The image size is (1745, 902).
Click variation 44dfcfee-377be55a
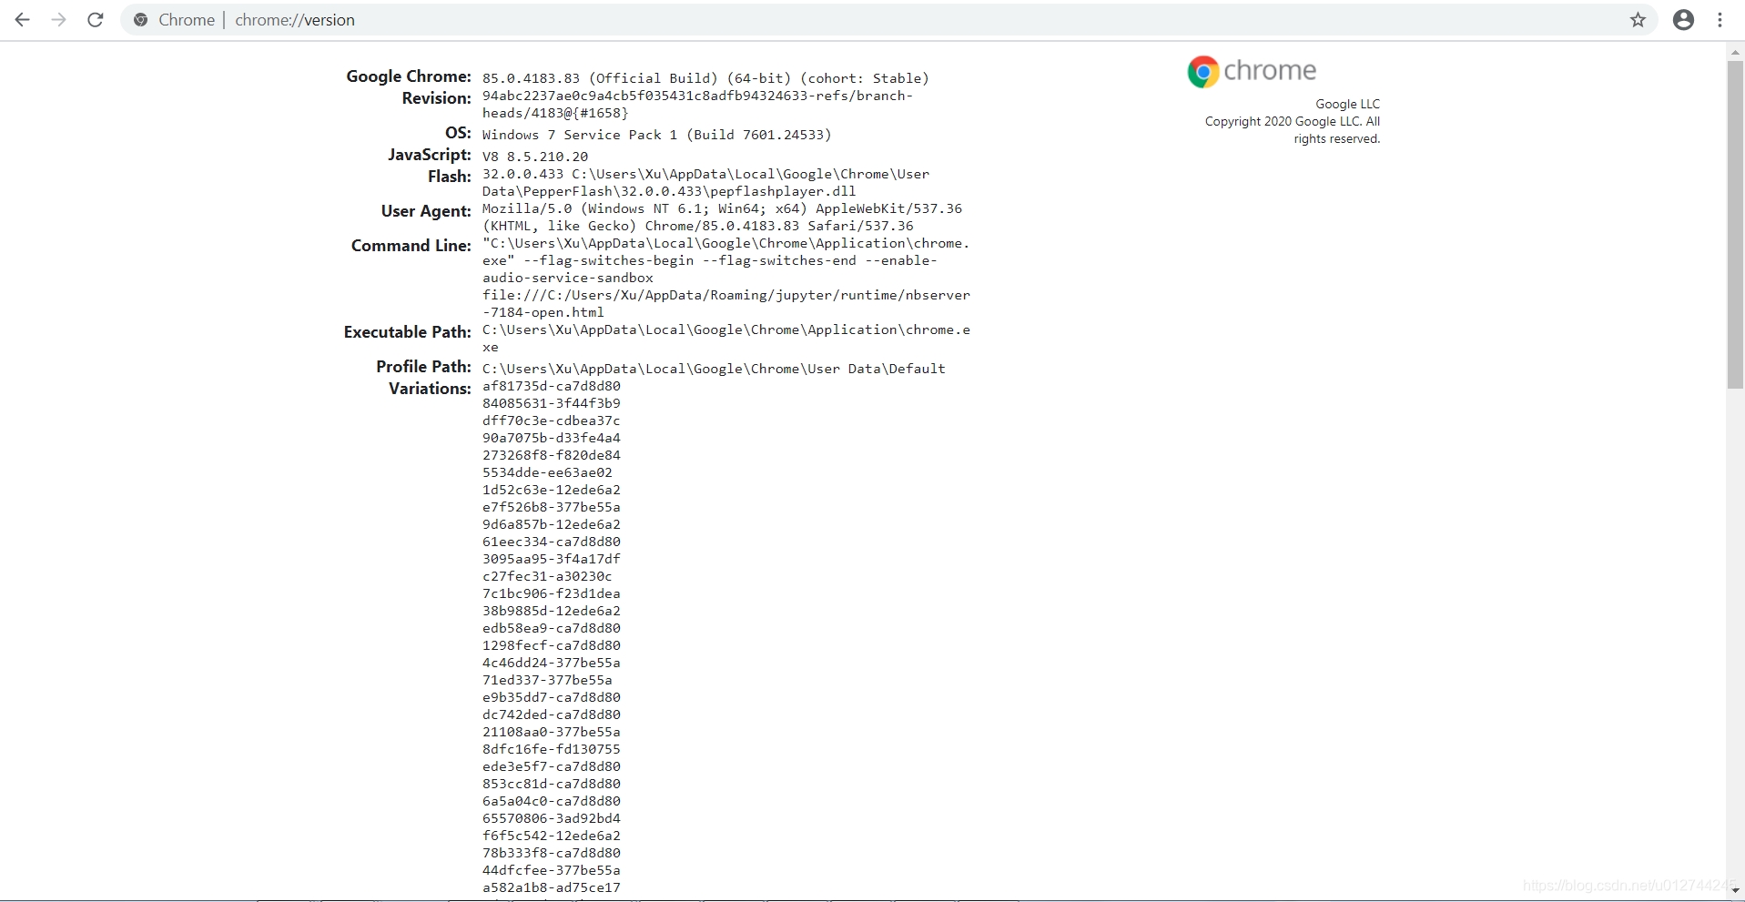point(552,870)
